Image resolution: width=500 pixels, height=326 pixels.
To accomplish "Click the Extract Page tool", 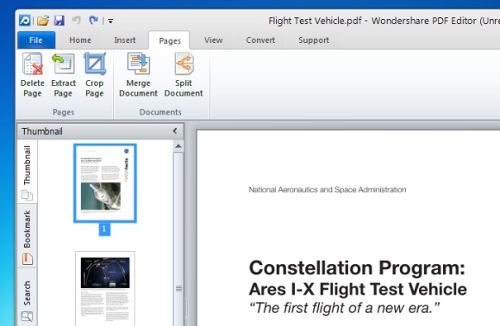I will (63, 76).
